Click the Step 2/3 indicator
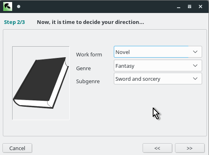The width and height of the screenshot is (209, 155). pos(15,22)
